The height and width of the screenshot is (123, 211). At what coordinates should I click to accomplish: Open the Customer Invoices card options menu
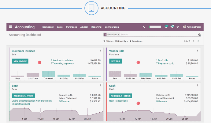click(100, 51)
